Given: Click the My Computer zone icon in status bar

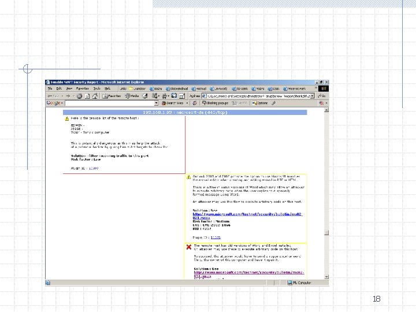Looking at the screenshot, I should 290,283.
